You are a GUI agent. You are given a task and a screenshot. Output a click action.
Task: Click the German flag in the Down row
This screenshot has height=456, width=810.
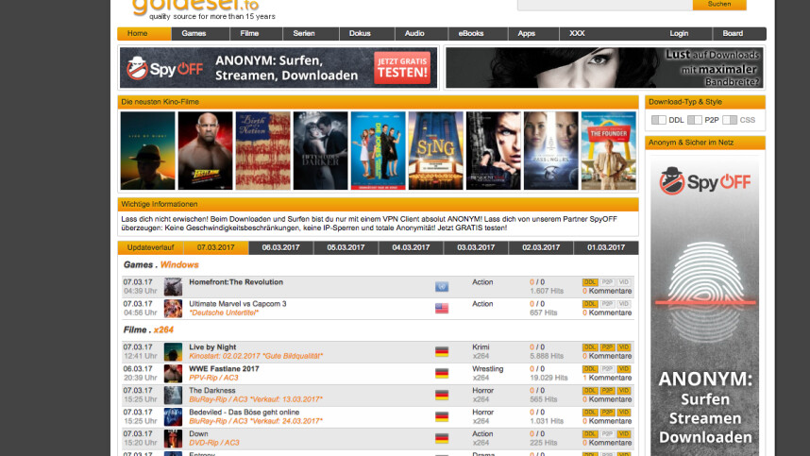[x=442, y=438]
